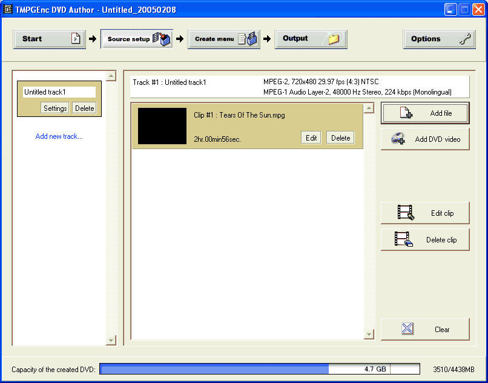Click the page icon on Start button
The height and width of the screenshot is (383, 488).
click(76, 39)
